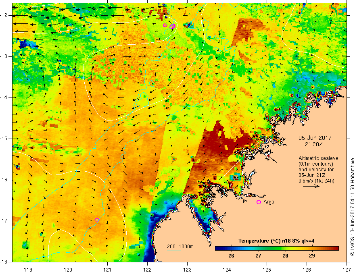Click the latitude axis label '-12'

point(4,15)
